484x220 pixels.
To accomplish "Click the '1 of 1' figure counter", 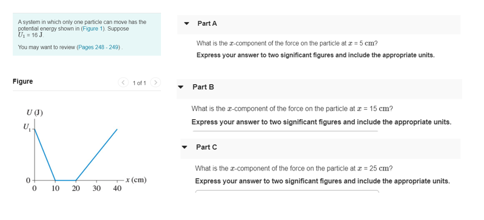I will [139, 83].
